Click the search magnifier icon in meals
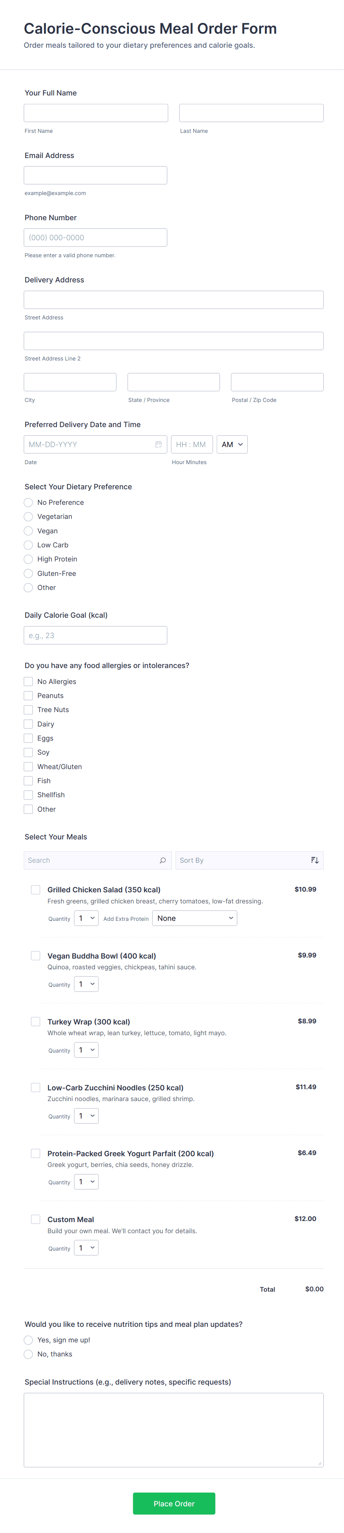Image resolution: width=344 pixels, height=1533 pixels. (x=162, y=861)
